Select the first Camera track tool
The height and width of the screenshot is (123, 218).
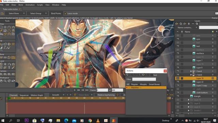tap(1, 74)
